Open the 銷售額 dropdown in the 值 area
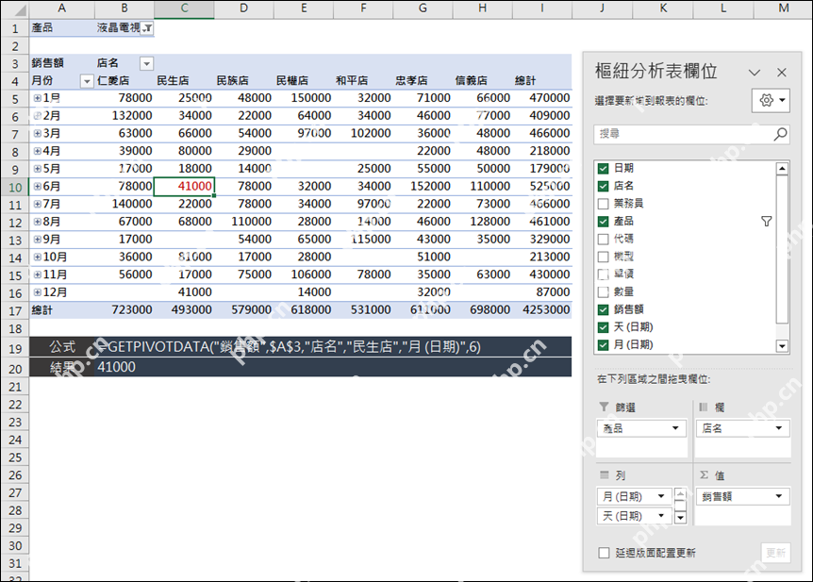813x582 pixels. pyautogui.click(x=778, y=496)
